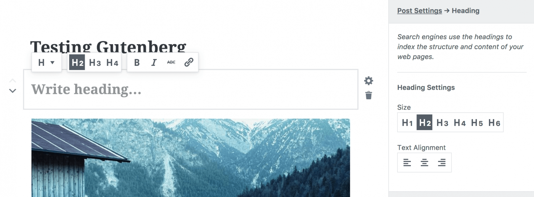
Task: Choose H6 size in Heading Settings
Action: click(x=494, y=122)
